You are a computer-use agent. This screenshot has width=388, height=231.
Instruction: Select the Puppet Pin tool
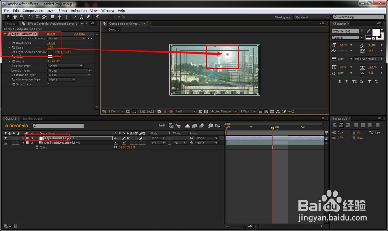coord(97,17)
